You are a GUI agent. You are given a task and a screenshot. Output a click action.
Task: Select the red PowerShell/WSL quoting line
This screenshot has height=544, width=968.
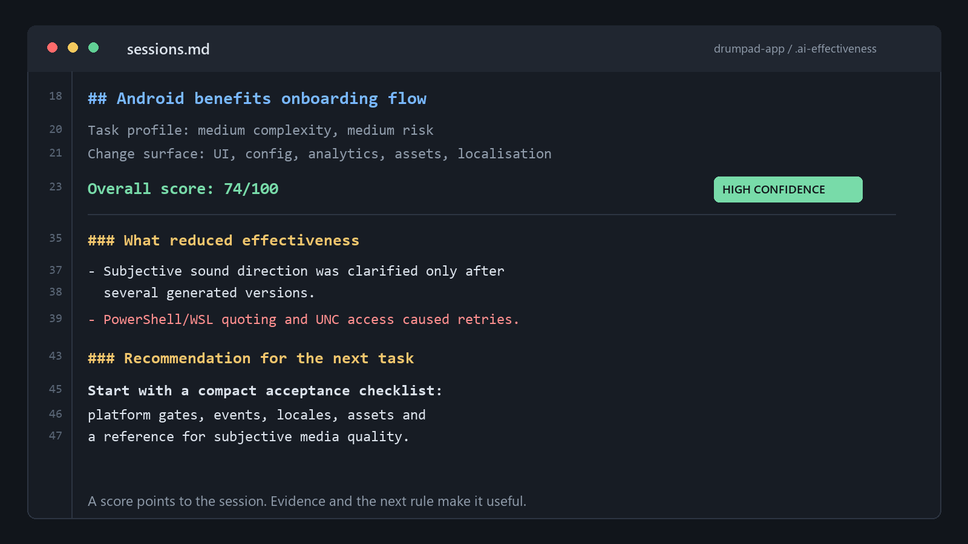[x=304, y=320]
